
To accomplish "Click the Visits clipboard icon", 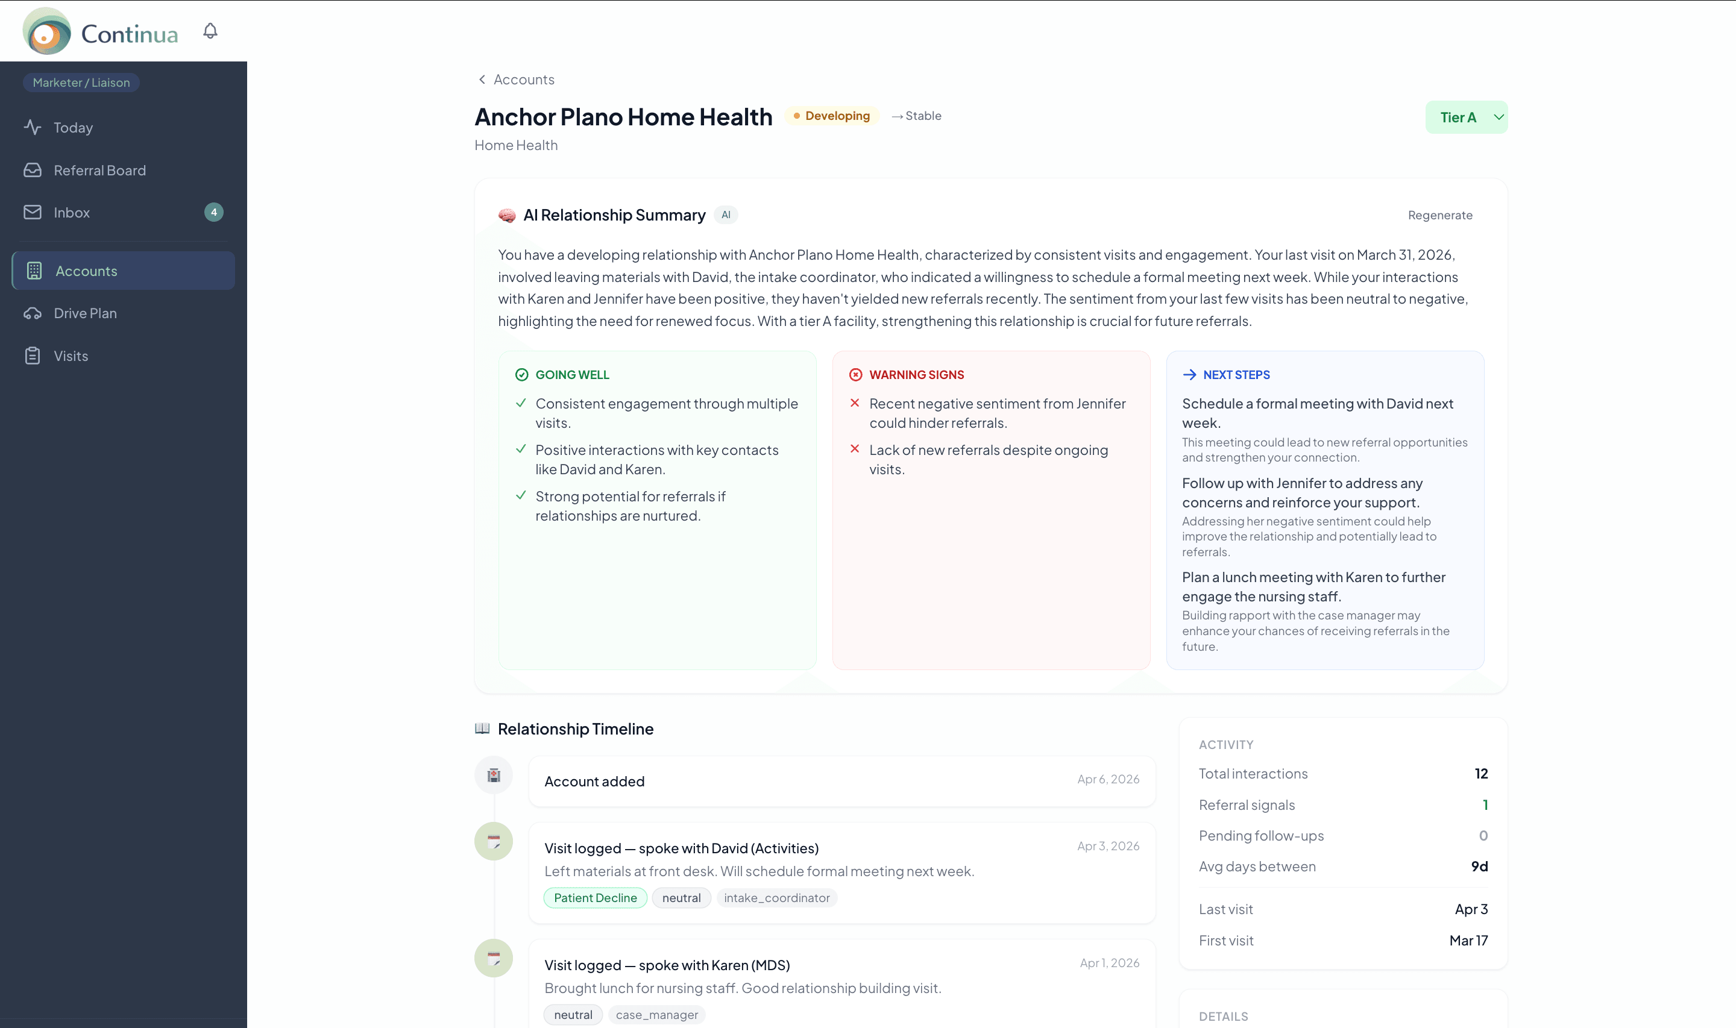I will click(x=33, y=356).
